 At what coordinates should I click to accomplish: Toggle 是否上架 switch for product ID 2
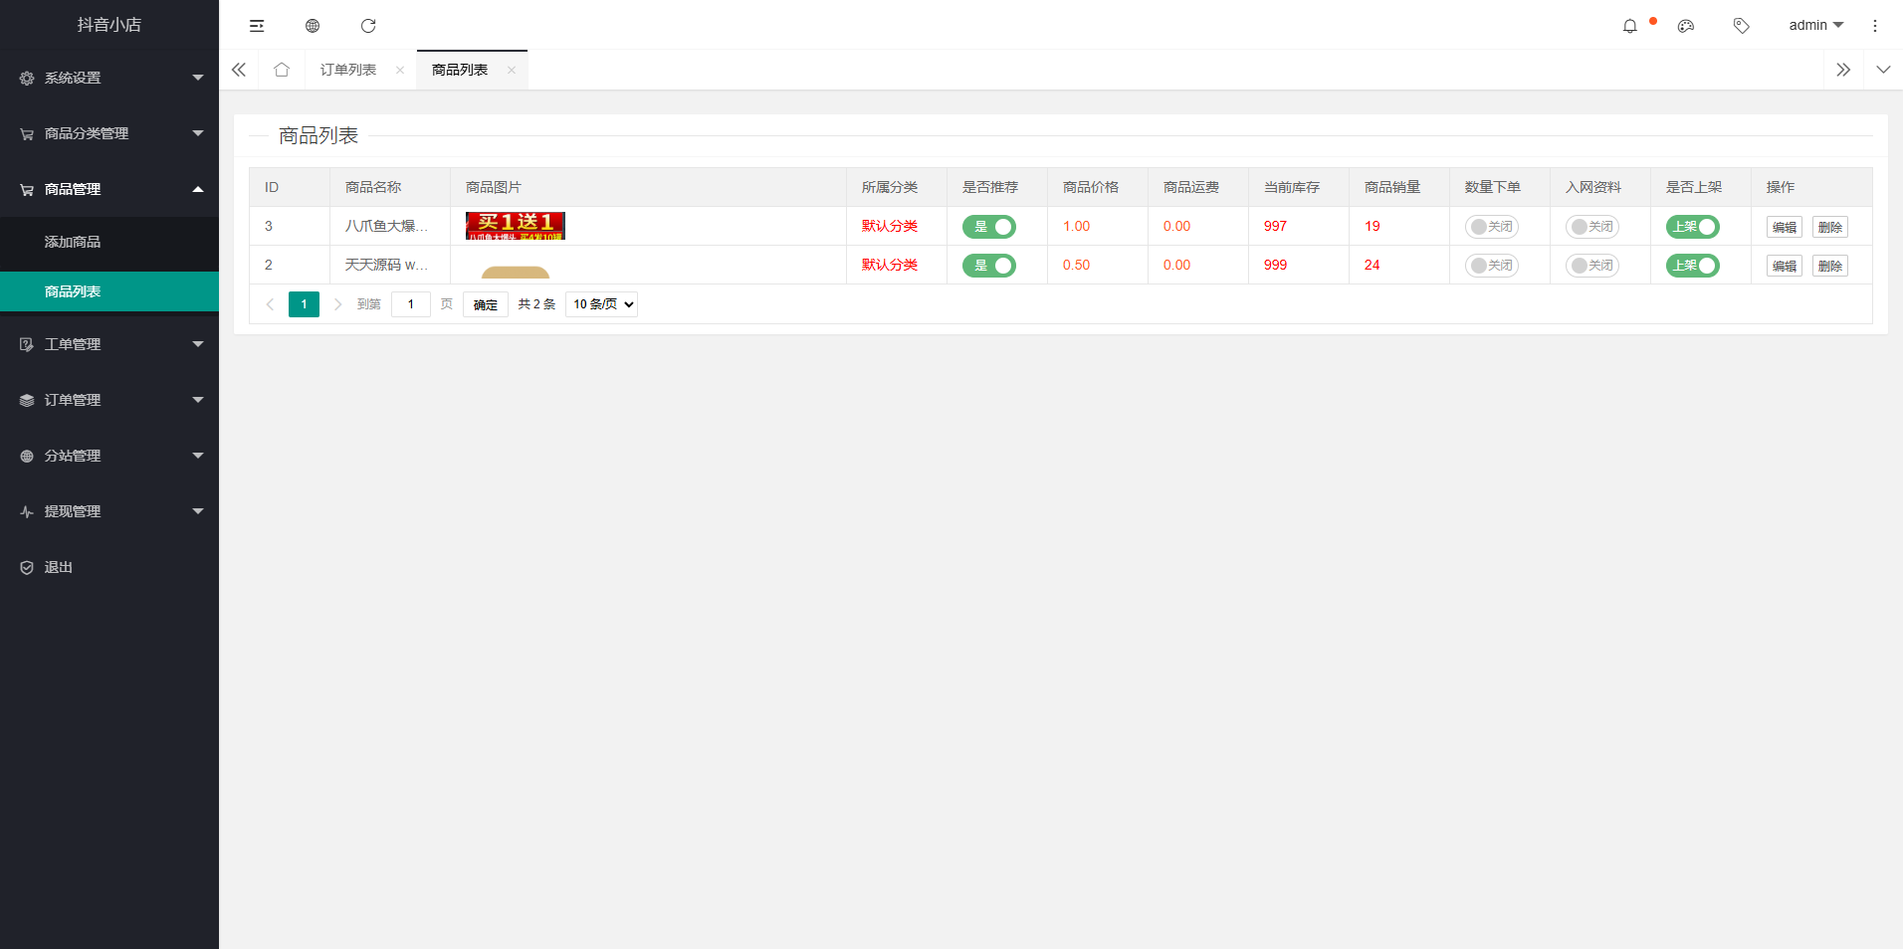pos(1692,266)
